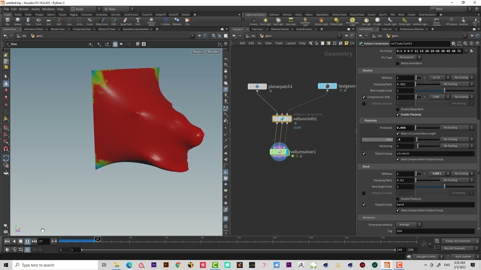Add a Distant Light

pos(336,21)
